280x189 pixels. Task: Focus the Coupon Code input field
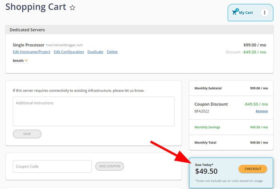(52, 166)
